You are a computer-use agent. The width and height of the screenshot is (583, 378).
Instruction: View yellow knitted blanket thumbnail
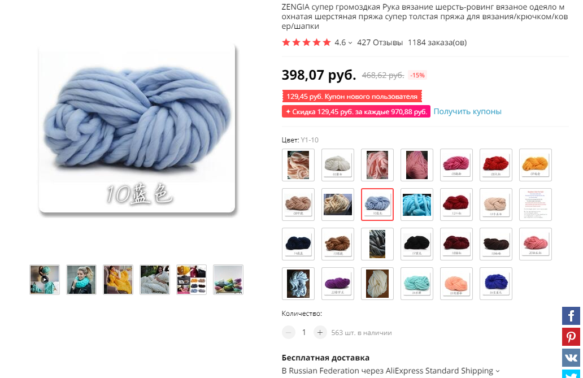click(118, 280)
